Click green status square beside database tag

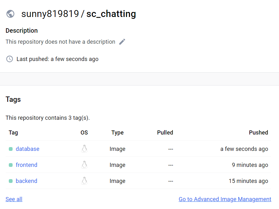point(11,149)
